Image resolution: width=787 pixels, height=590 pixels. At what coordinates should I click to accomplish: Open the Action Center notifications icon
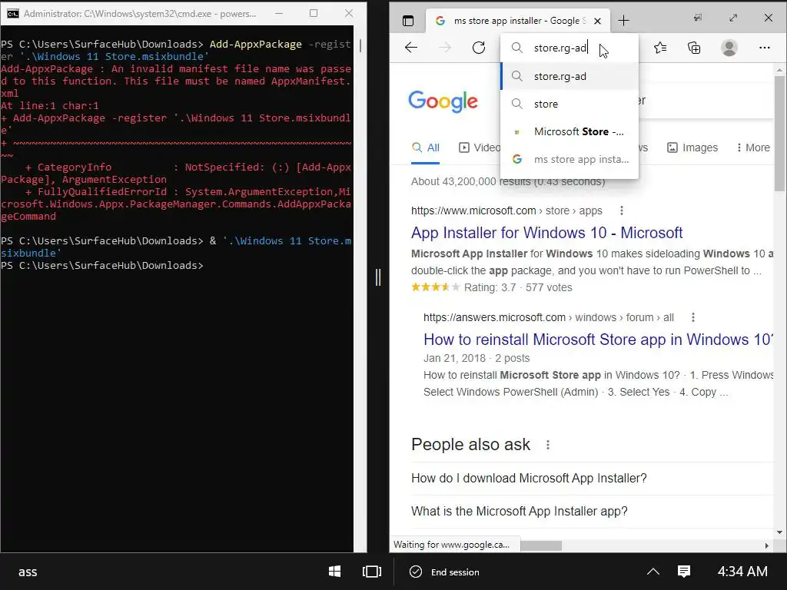tap(683, 572)
